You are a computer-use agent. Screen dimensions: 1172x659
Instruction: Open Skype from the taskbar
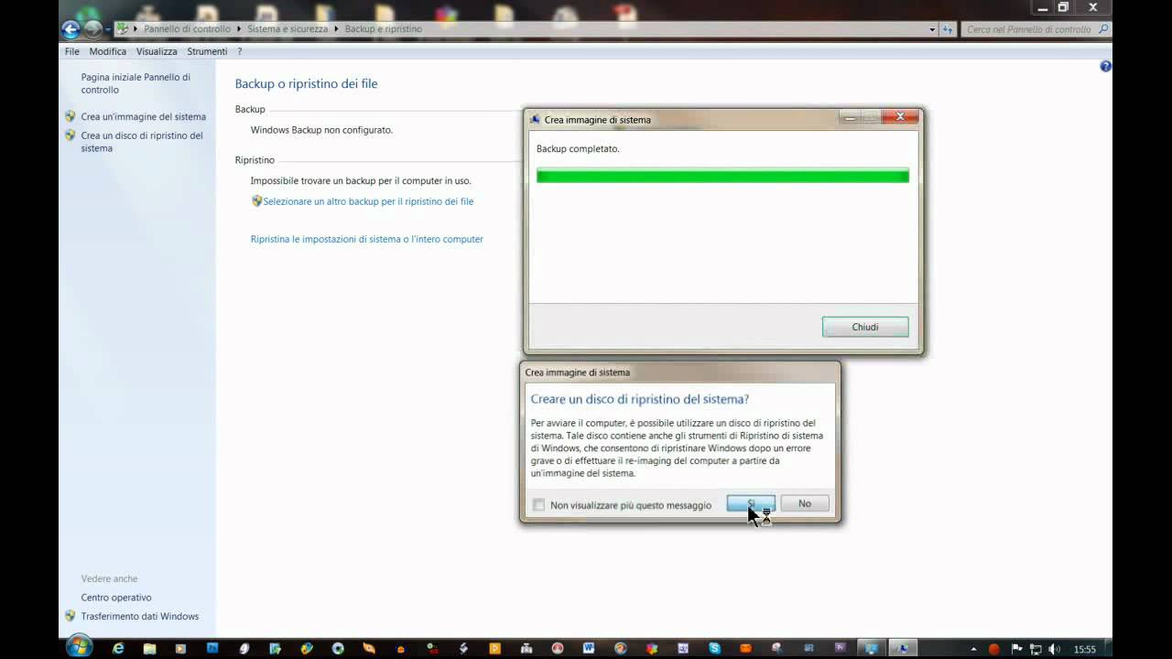point(714,648)
